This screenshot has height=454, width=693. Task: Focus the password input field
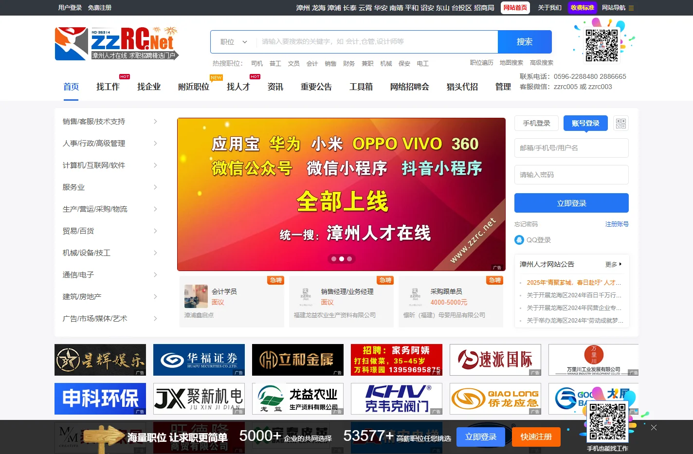pos(571,175)
